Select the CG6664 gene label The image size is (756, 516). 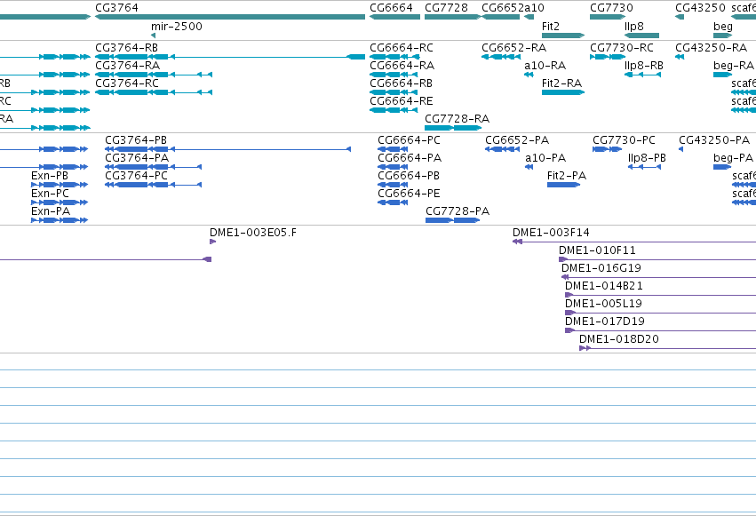coord(391,8)
